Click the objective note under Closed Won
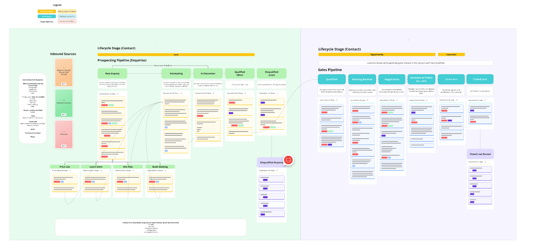This screenshot has width=537, height=250. point(451,91)
